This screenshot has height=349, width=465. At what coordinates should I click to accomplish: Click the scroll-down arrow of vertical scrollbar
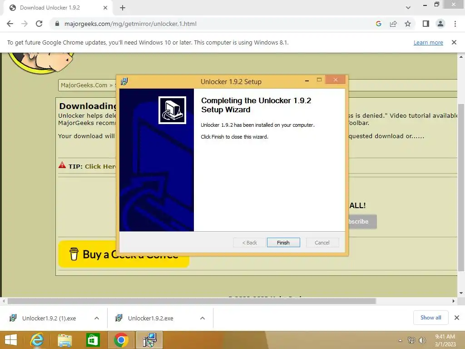(x=461, y=293)
